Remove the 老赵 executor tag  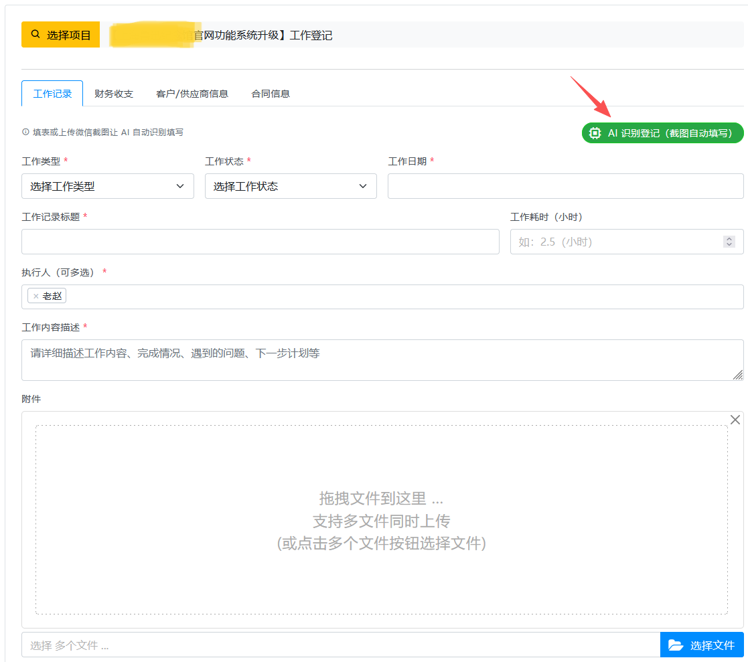coord(35,296)
